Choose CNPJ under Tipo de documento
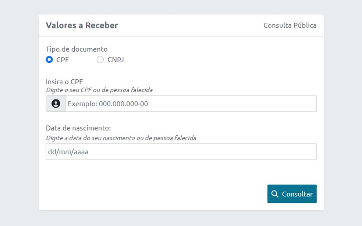Screen dimensions: 362x226 pyautogui.click(x=100, y=59)
